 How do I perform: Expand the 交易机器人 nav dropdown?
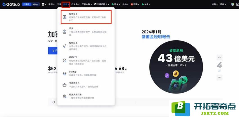click(102, 4)
